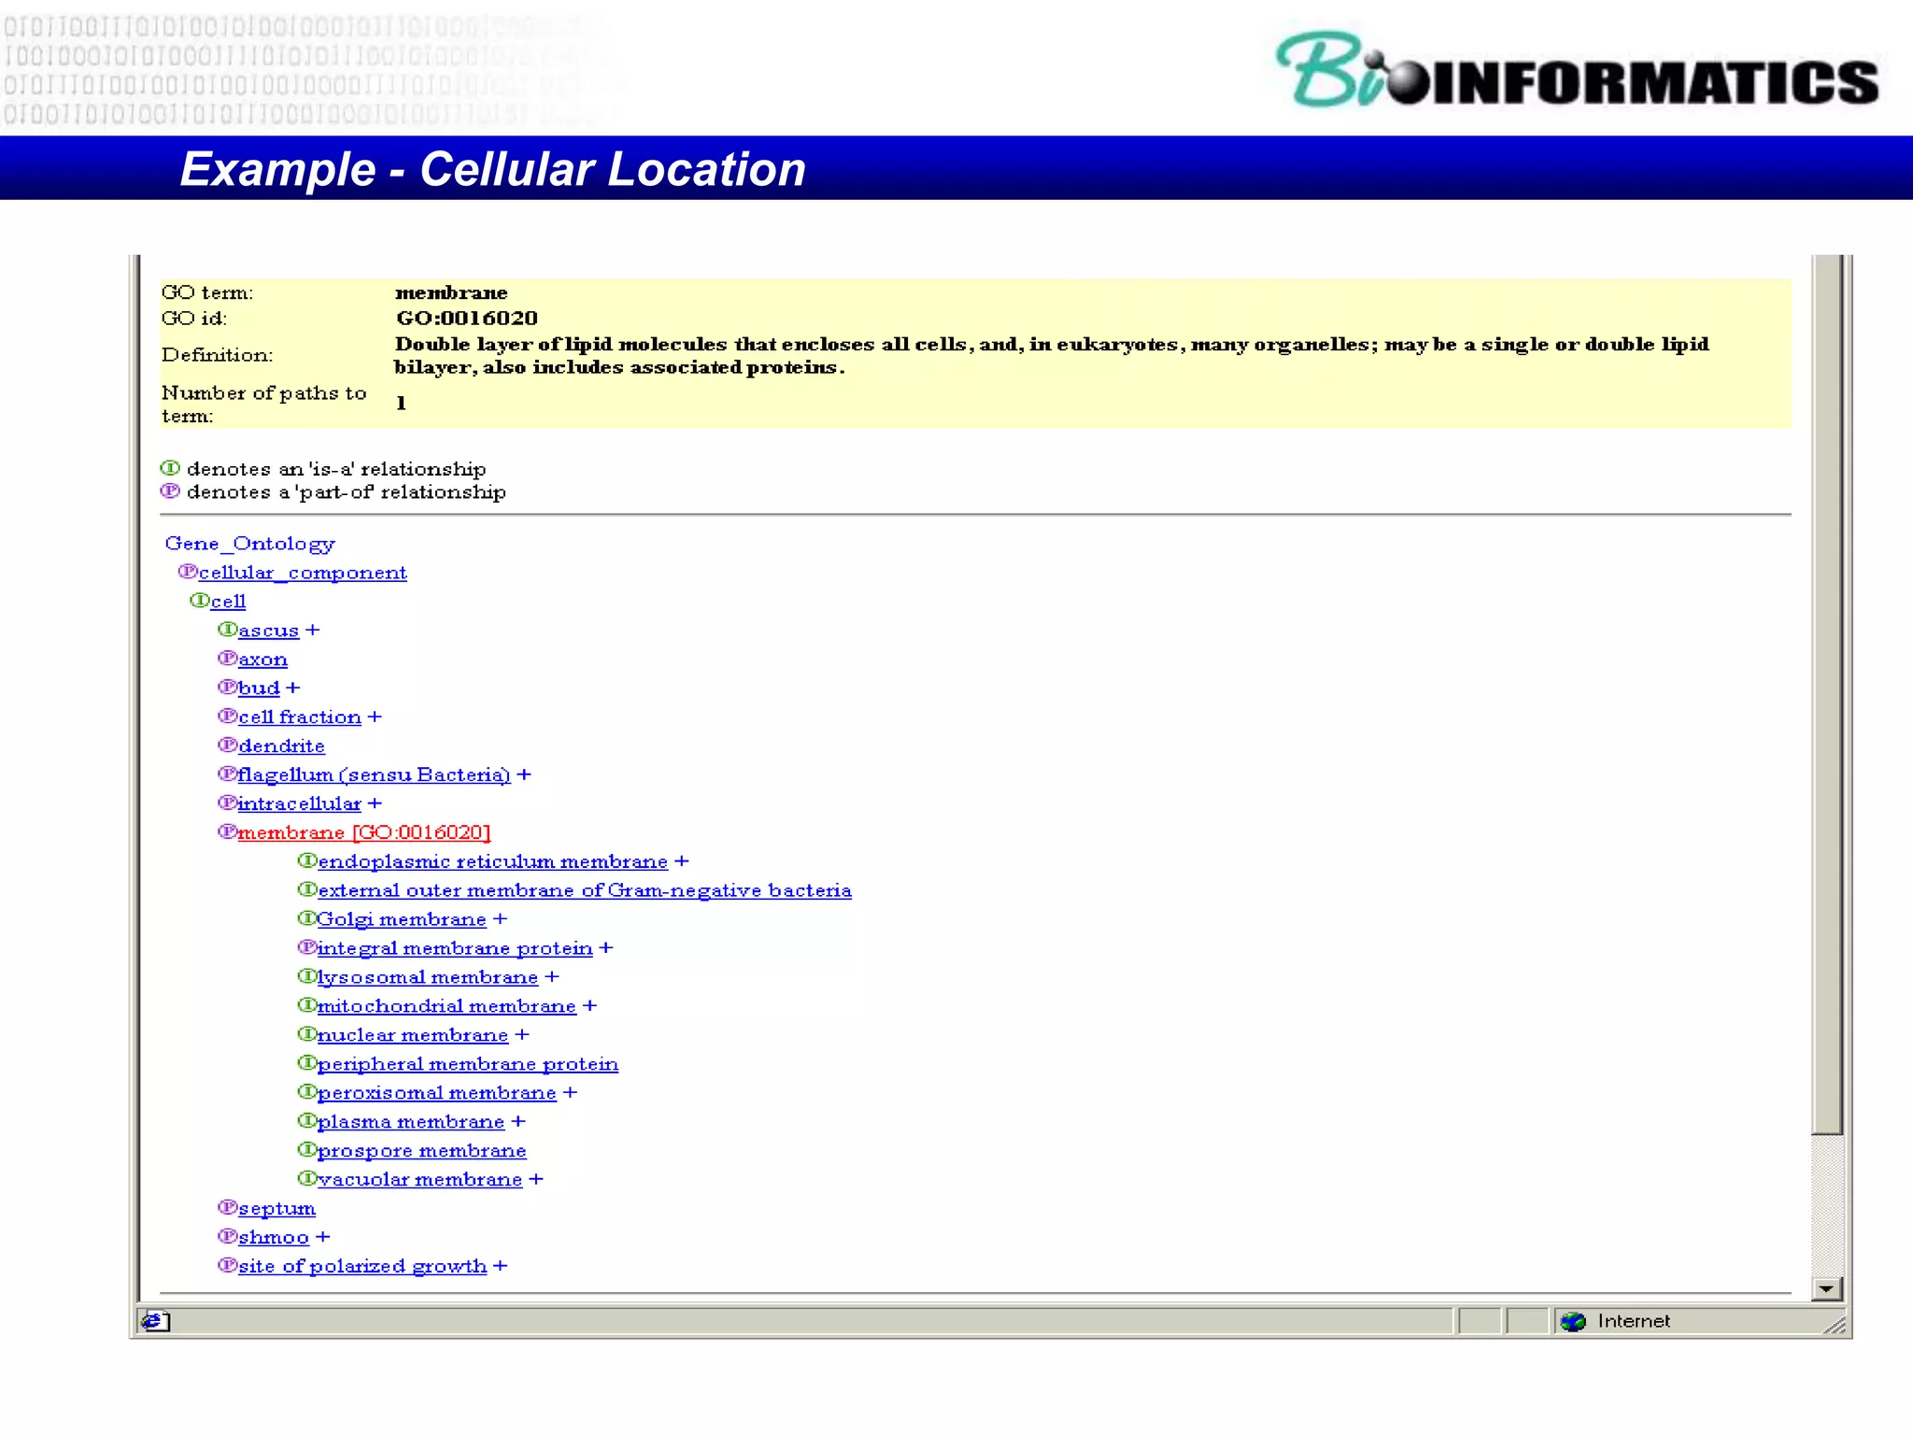Expand plasma membrane plus sign
1913x1435 pixels.
[518, 1123]
